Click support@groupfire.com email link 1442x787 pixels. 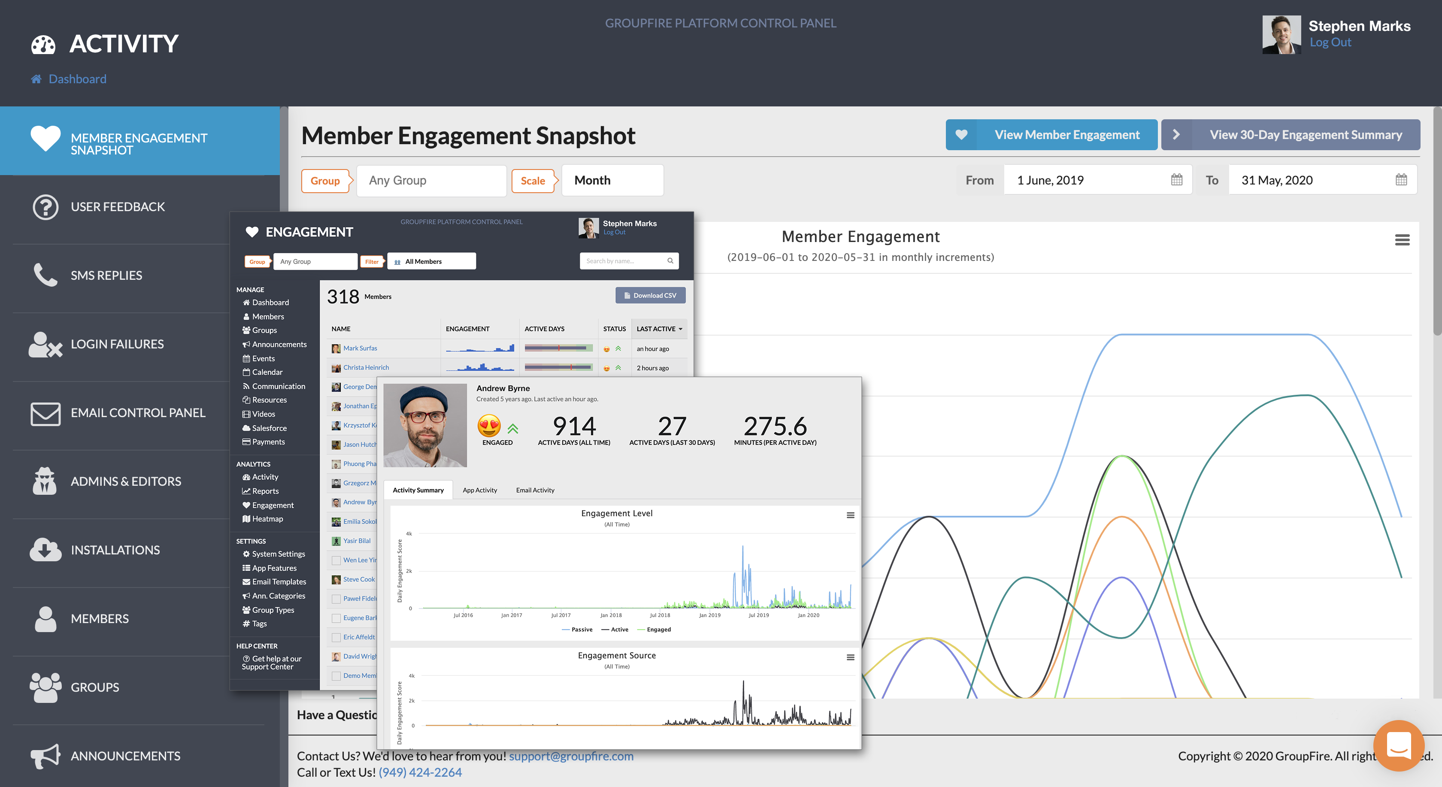pyautogui.click(x=571, y=756)
